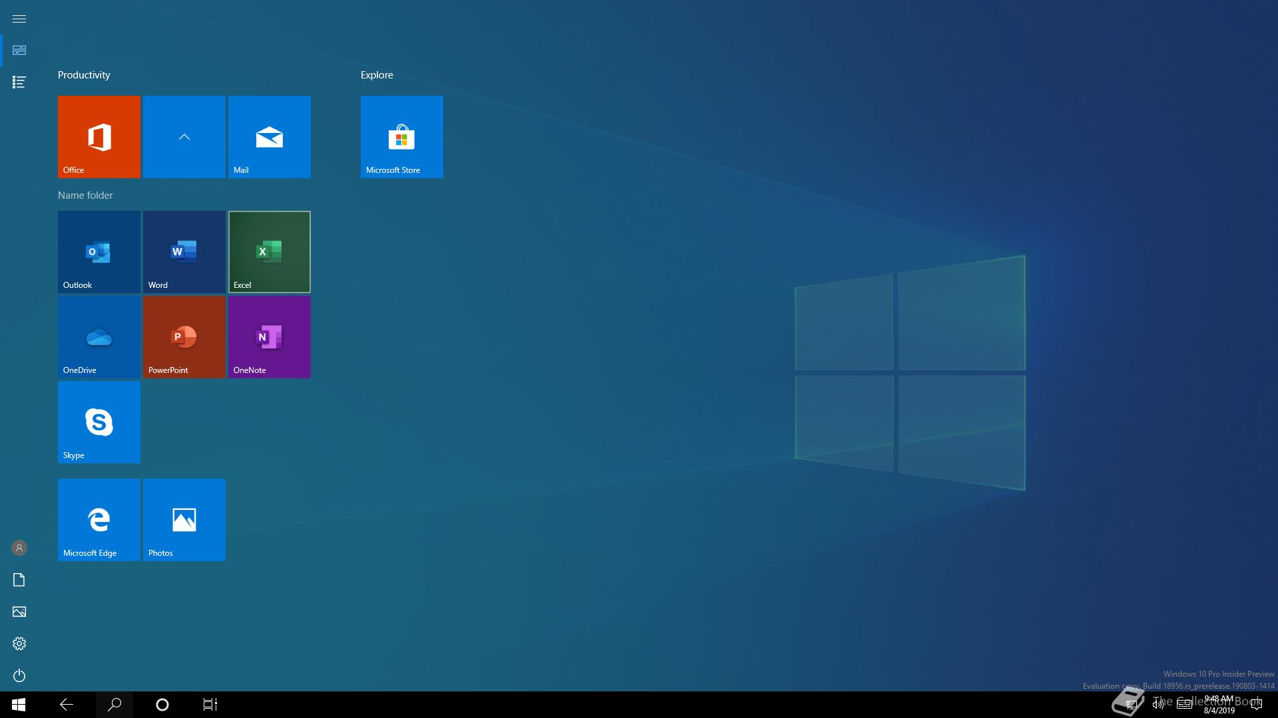This screenshot has height=718, width=1278.
Task: Expand the Start hamburger menu
Action: (x=19, y=19)
